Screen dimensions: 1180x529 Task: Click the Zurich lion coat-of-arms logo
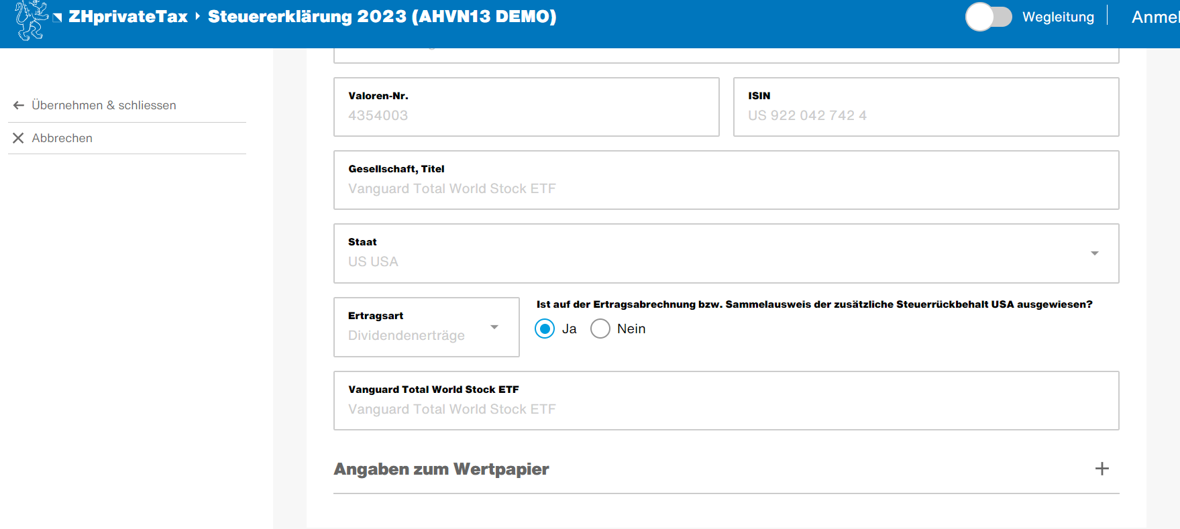coord(32,20)
